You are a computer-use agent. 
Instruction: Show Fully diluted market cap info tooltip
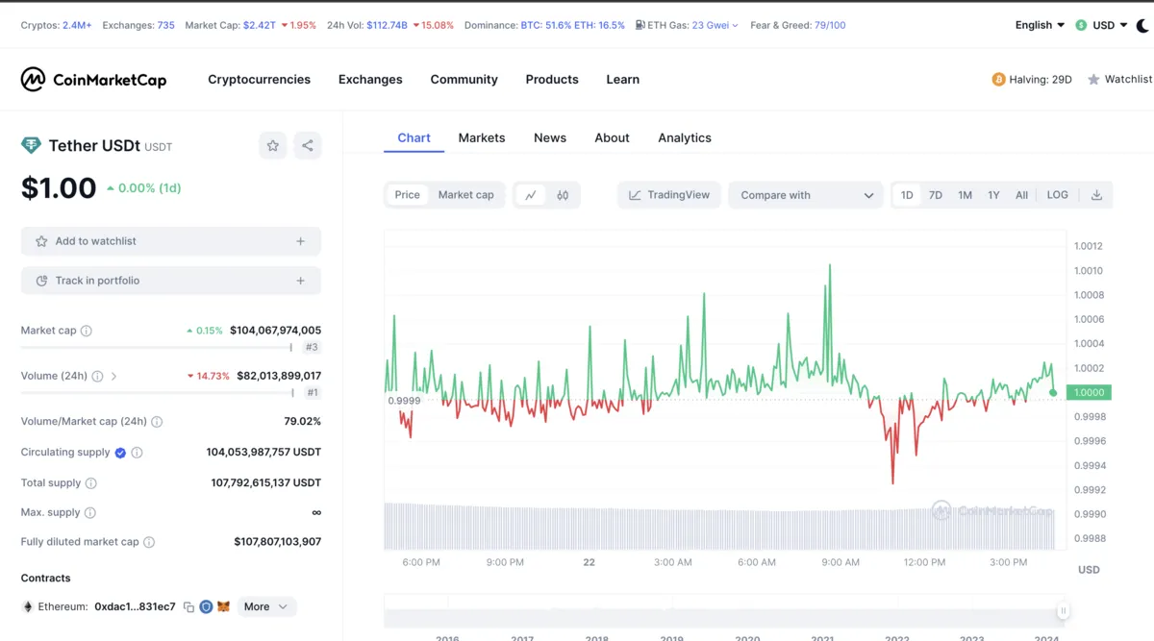coord(149,542)
